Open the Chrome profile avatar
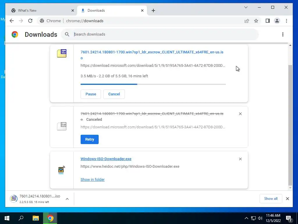Image resolution: width=298 pixels, height=224 pixels. (277, 21)
